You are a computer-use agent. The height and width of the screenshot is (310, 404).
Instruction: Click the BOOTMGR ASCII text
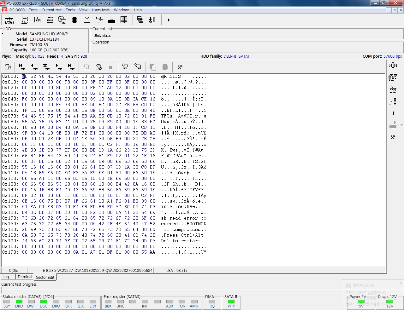(x=196, y=224)
